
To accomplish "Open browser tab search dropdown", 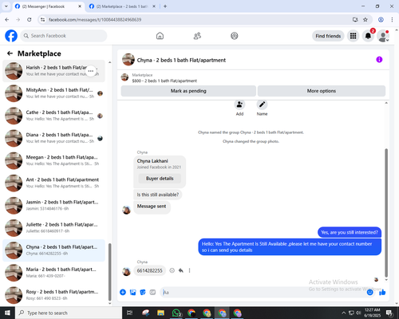I will pos(6,6).
